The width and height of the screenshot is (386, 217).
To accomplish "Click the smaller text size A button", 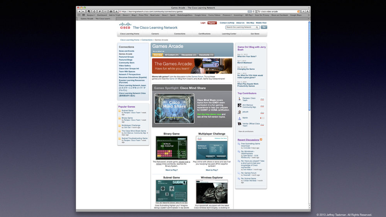I will coord(303,11).
